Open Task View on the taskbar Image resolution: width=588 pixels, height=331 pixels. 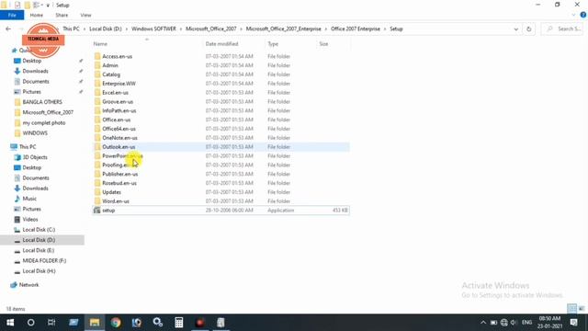[x=51, y=323]
